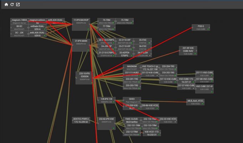Select the 75-TRM node
This screenshot has width=243, height=143.
tap(125, 21)
